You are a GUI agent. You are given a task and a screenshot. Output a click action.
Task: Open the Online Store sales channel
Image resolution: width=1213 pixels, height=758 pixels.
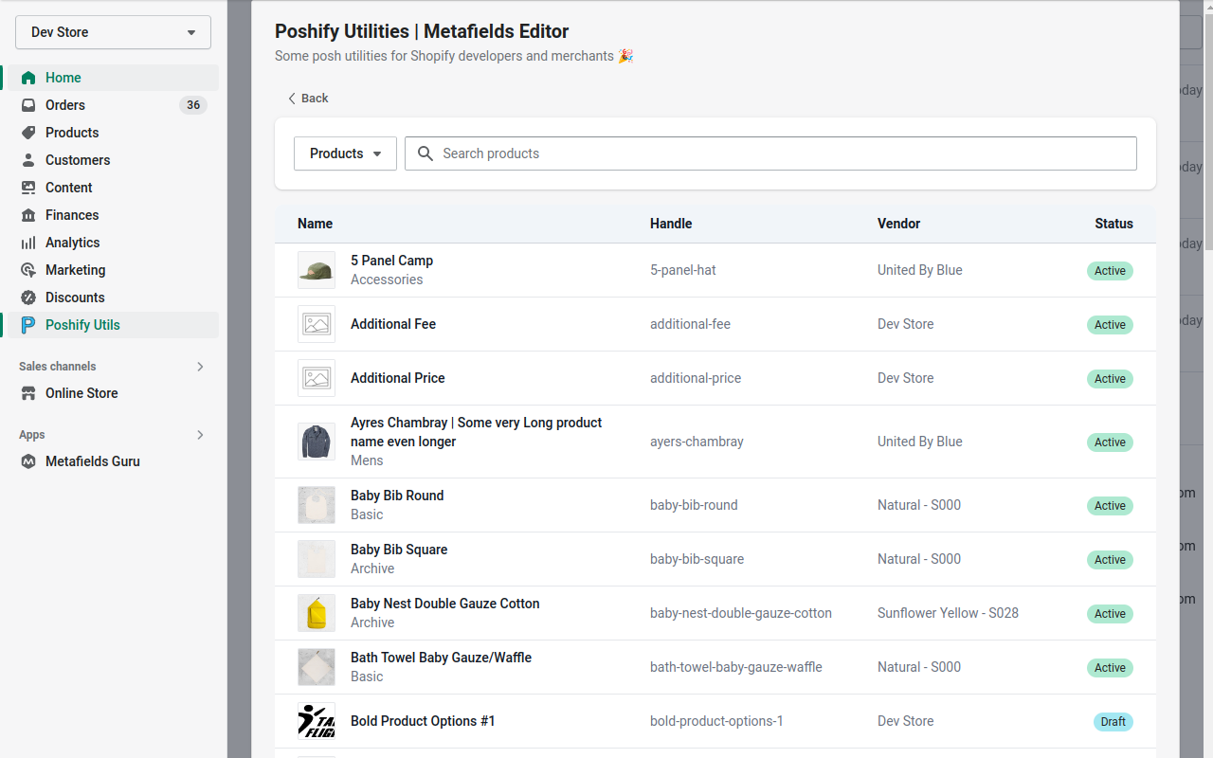tap(112, 393)
